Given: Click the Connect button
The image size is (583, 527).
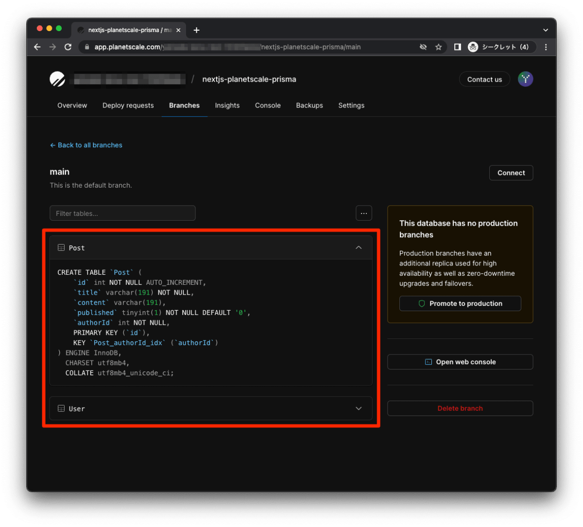Looking at the screenshot, I should pos(511,173).
